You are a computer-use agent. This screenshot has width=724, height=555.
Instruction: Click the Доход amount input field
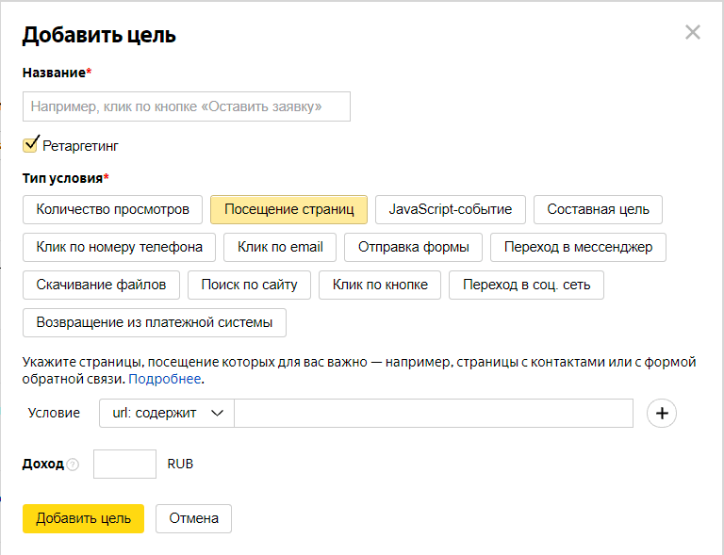(124, 464)
